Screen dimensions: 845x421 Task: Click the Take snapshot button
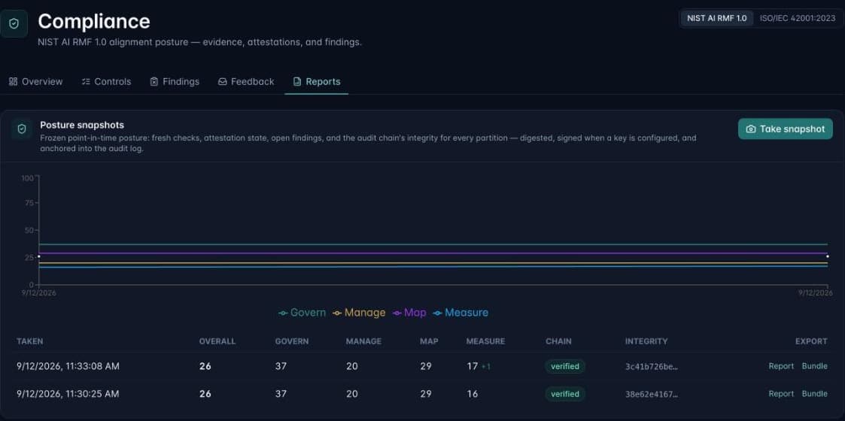click(x=786, y=129)
